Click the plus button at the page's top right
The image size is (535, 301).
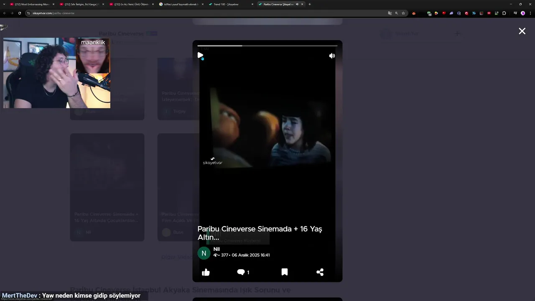457,33
